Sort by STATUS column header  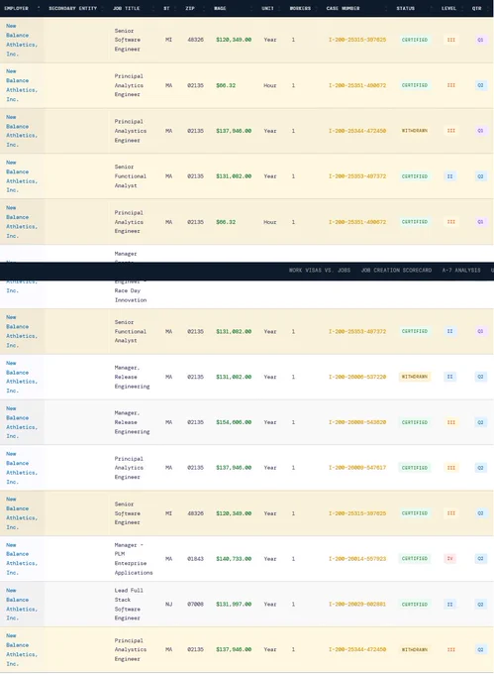405,8
